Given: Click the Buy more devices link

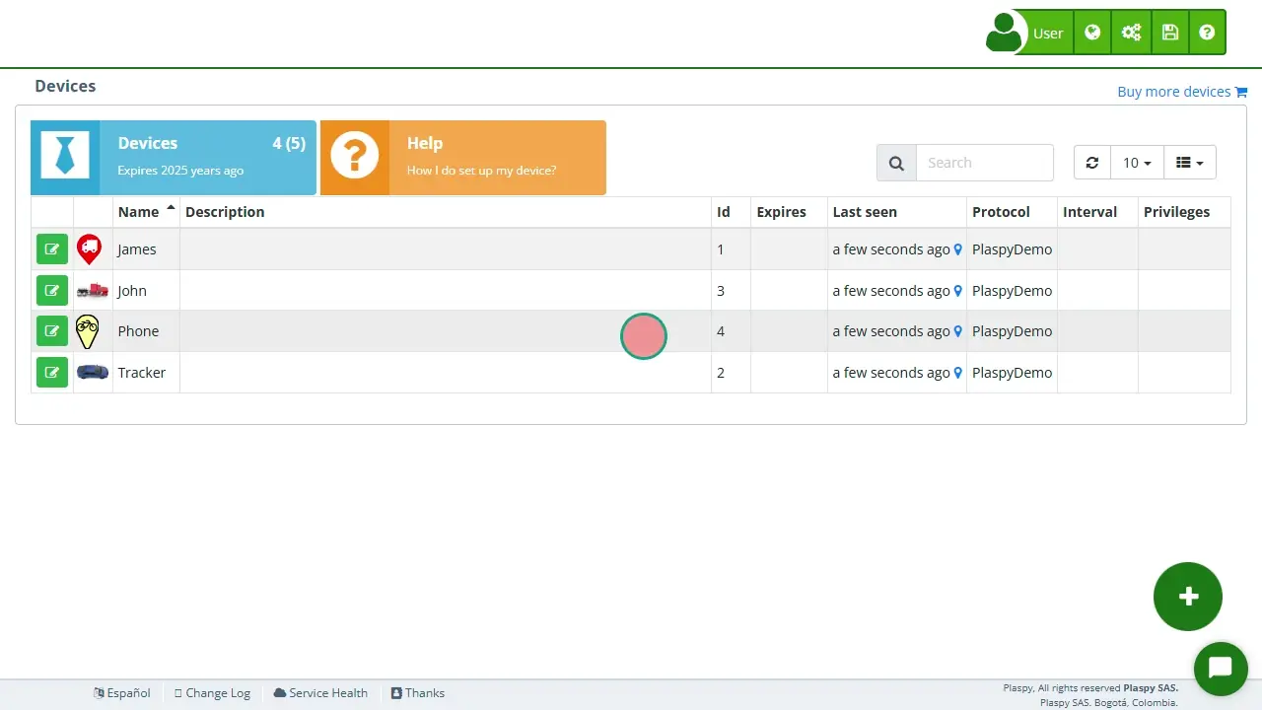Looking at the screenshot, I should tap(1173, 91).
